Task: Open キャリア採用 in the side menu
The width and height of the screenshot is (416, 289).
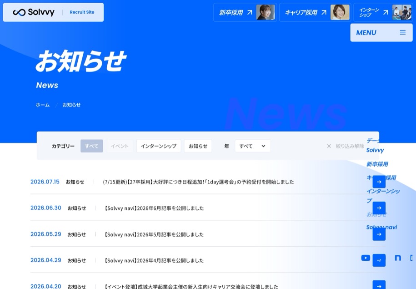Action: pos(381,177)
